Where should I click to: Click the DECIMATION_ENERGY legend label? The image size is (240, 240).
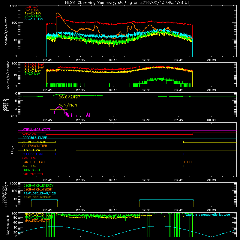[x=38, y=185]
